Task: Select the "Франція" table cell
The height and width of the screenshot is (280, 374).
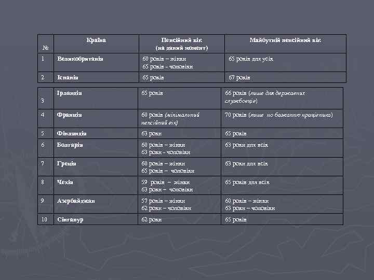Action: pyautogui.click(x=69, y=115)
